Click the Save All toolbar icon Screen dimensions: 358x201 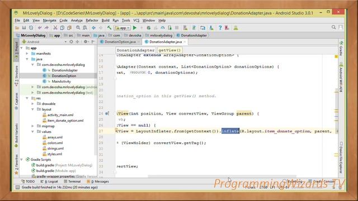pos(24,28)
